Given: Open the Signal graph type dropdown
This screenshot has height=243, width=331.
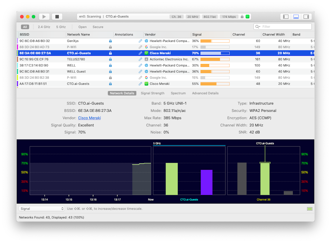Looking at the screenshot, I should pyautogui.click(x=42, y=209).
